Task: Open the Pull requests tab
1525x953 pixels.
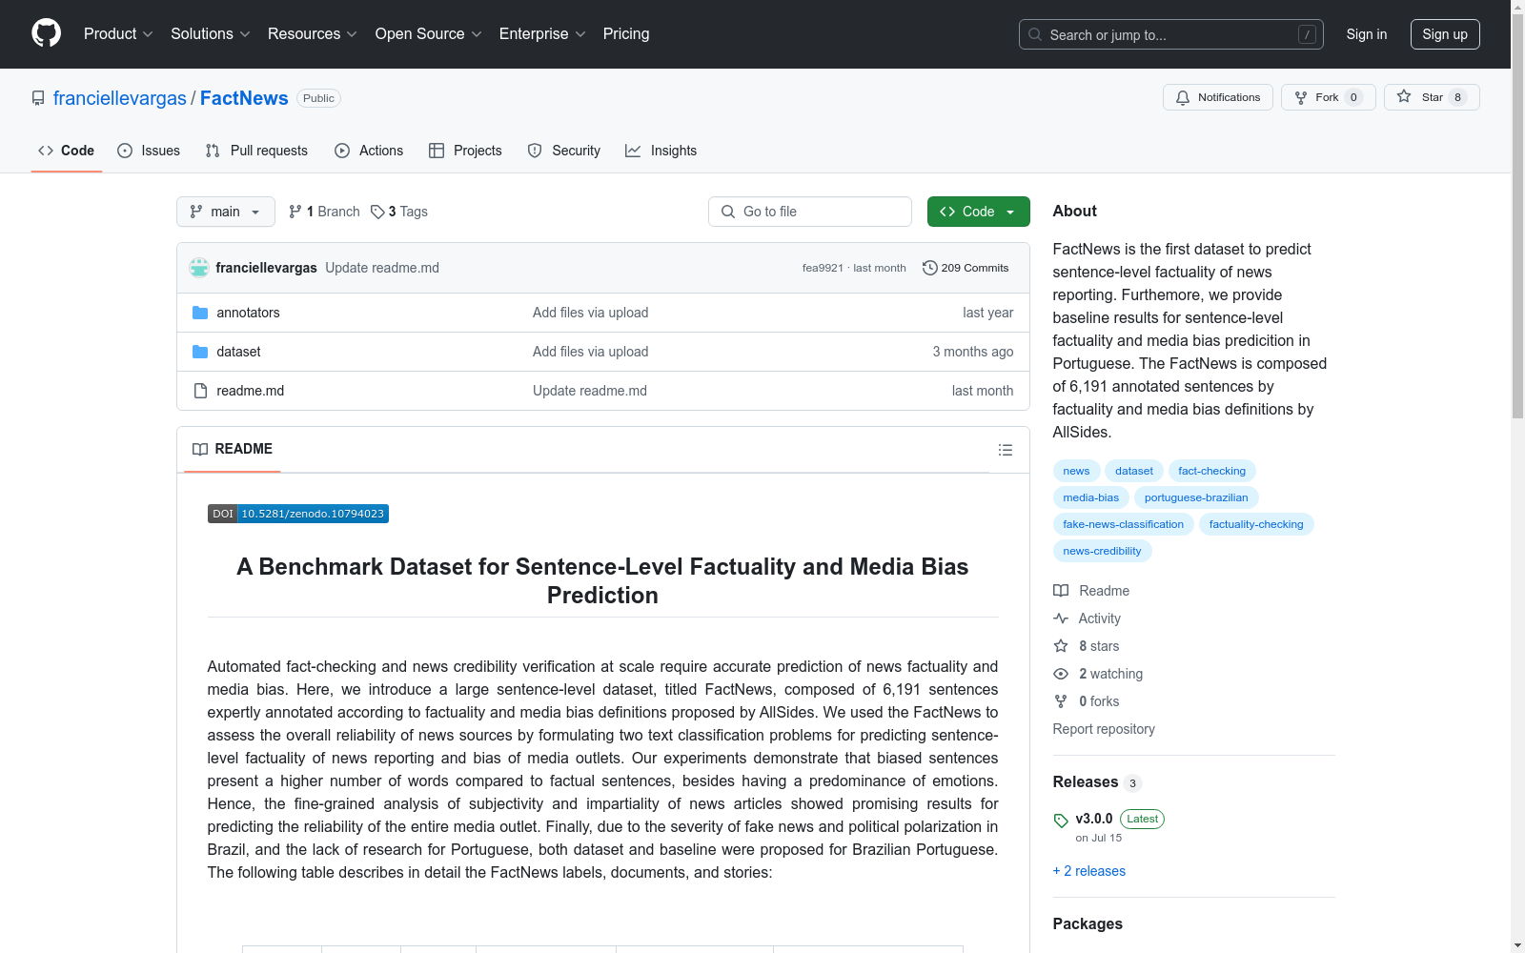Action: (256, 151)
